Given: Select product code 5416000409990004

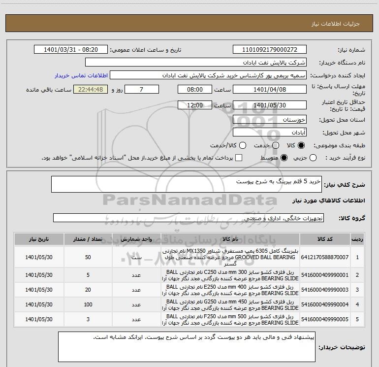Looking at the screenshot, I should coord(325,304).
